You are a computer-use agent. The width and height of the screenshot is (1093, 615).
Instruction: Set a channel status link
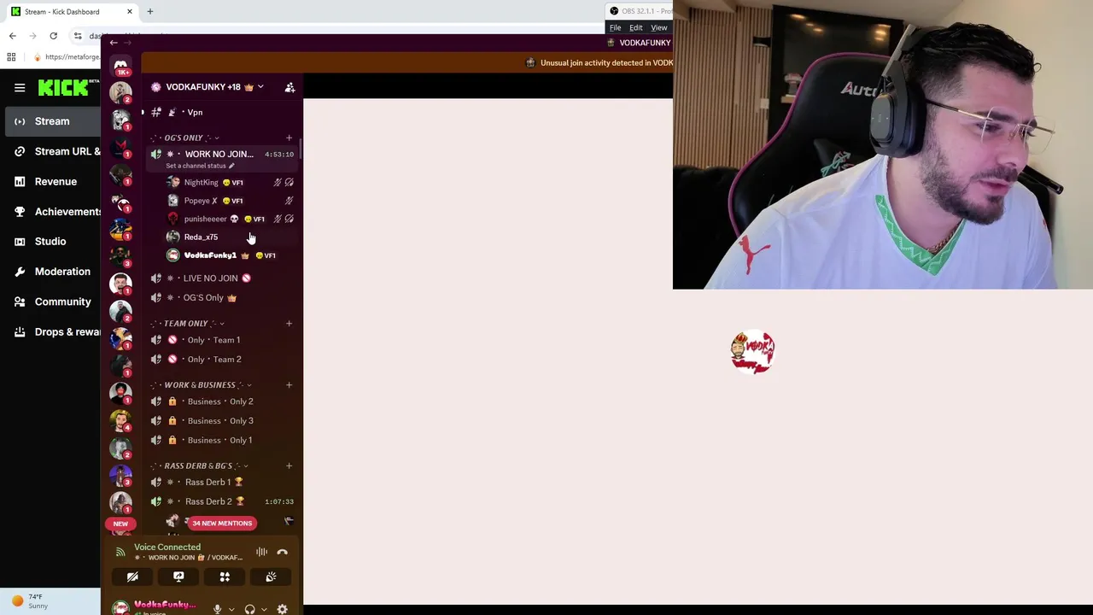pyautogui.click(x=200, y=166)
